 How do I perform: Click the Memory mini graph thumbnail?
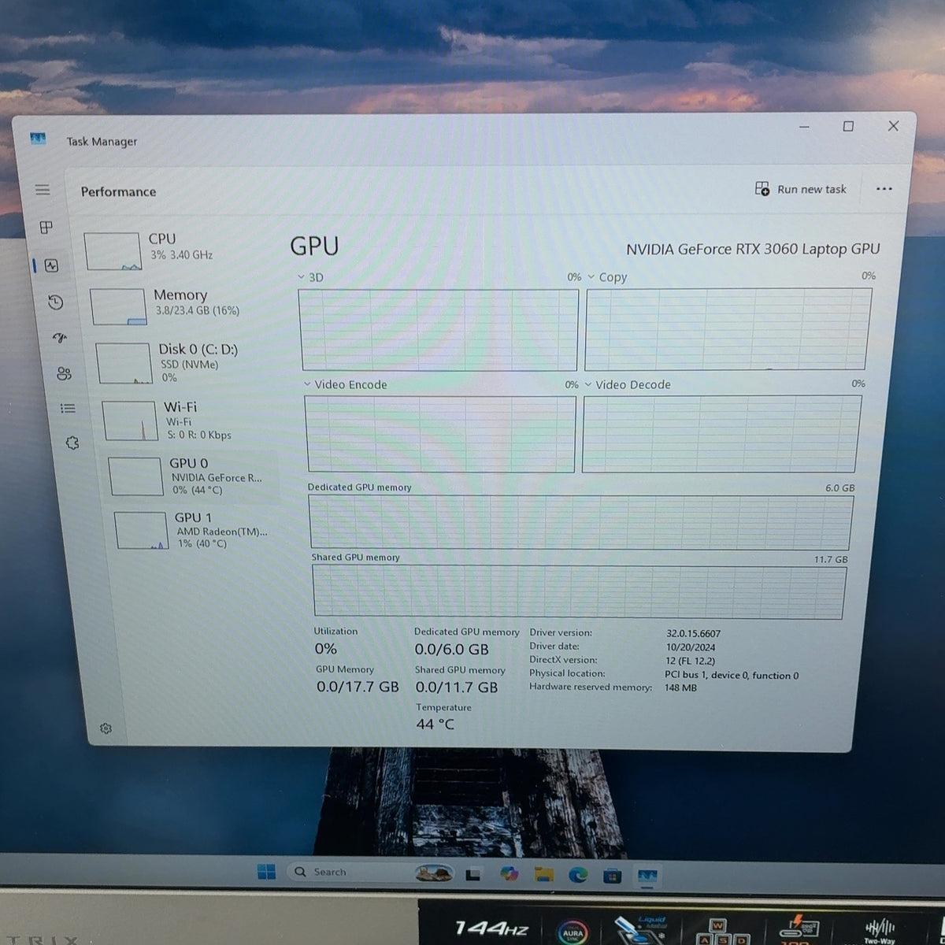click(x=118, y=306)
